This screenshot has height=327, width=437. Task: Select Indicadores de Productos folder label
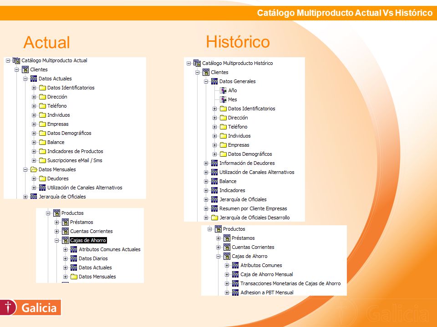tap(75, 151)
